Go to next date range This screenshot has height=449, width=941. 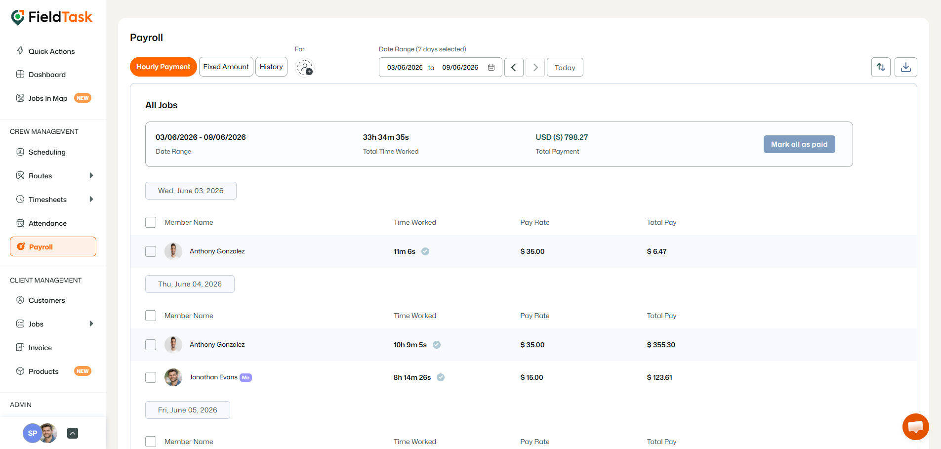(x=535, y=67)
